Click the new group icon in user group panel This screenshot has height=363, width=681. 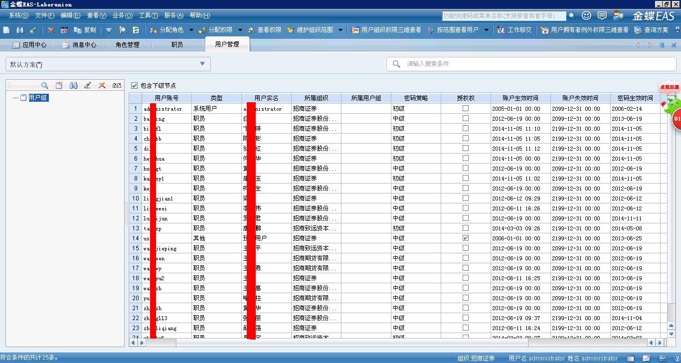(x=59, y=85)
